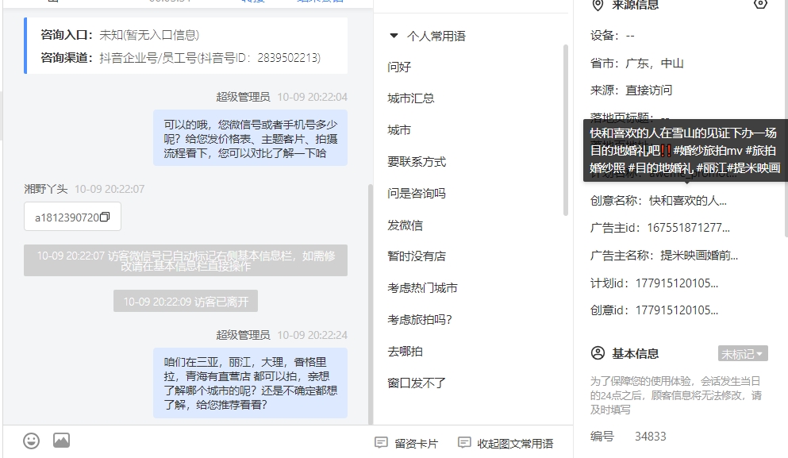
Task: Click the location pin icon beside 来源信息
Action: tap(598, 5)
